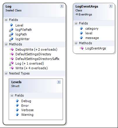Collapse the Levels struct with chevron button

pos(59,82)
